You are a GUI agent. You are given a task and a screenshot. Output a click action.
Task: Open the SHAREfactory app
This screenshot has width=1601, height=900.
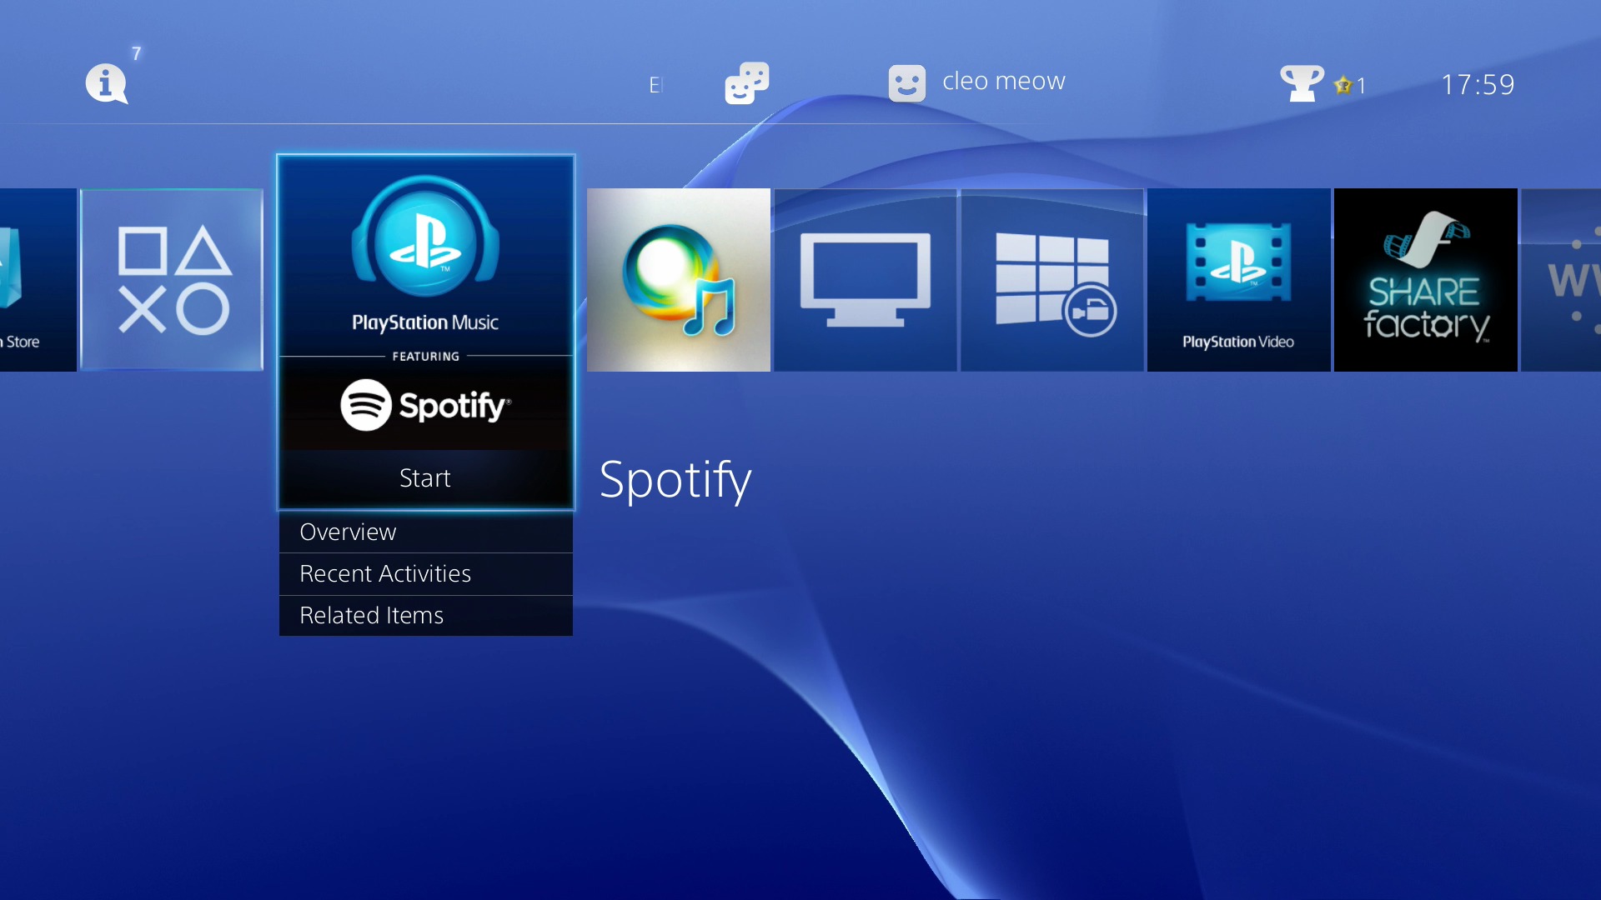coord(1426,279)
